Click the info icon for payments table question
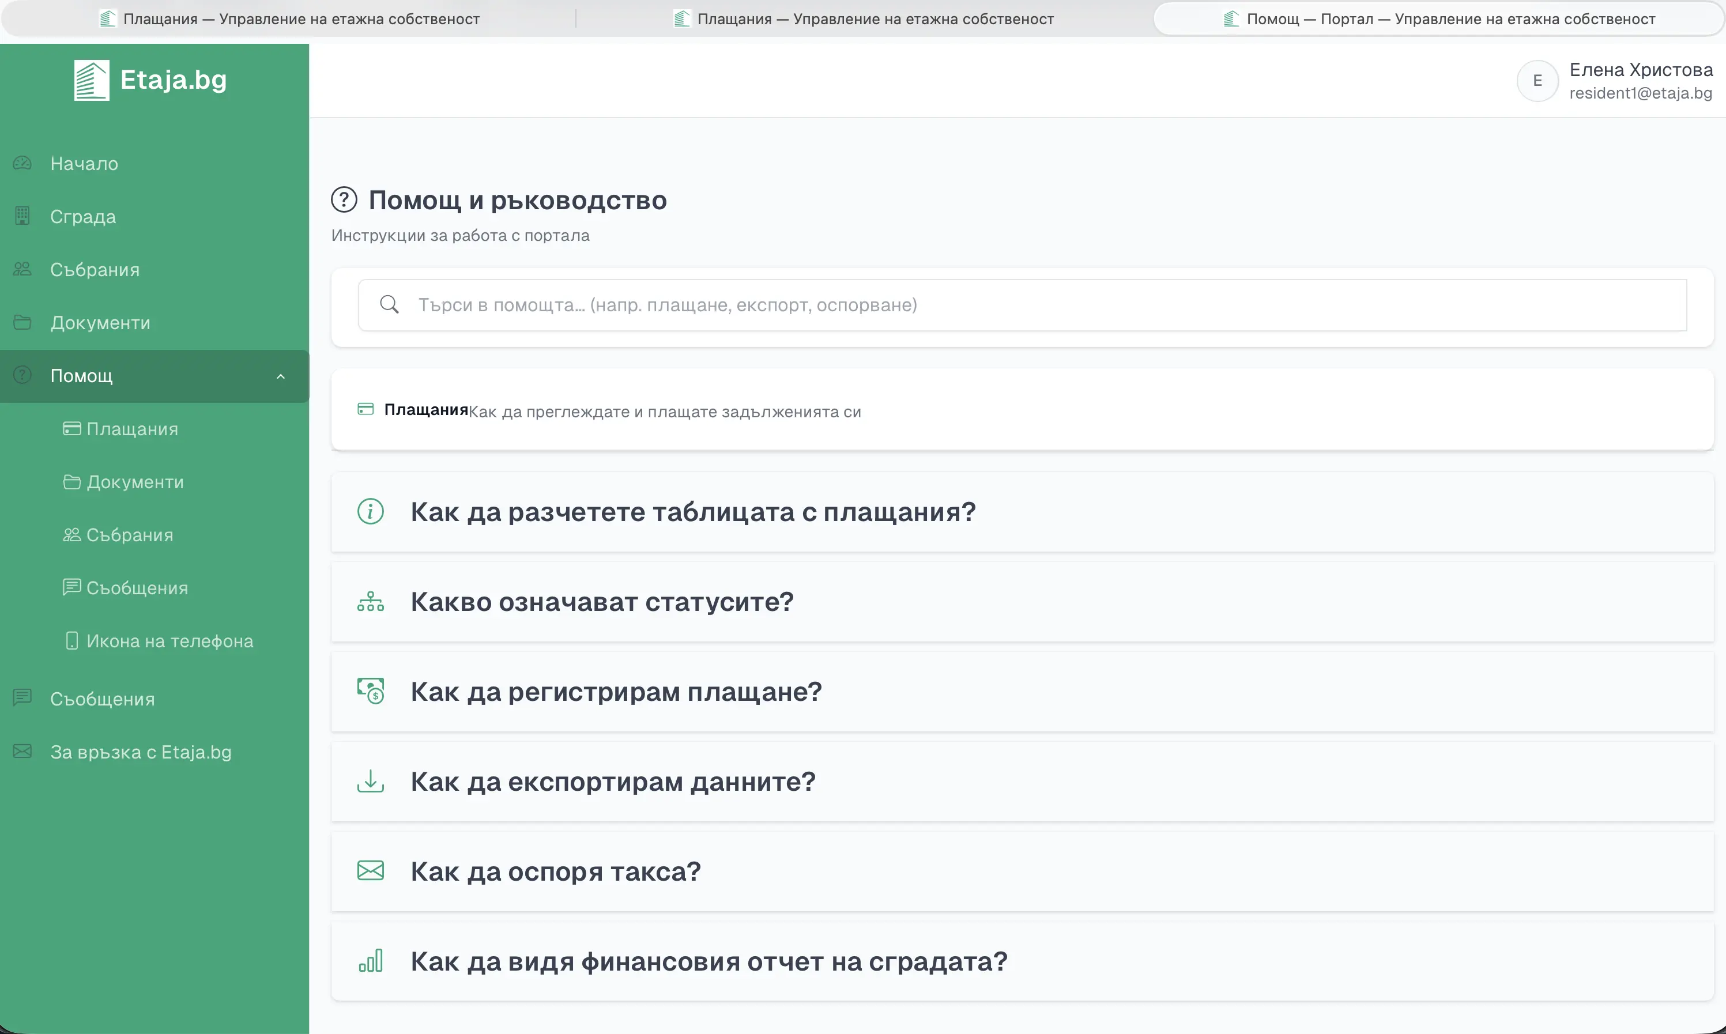Screen dimensions: 1726x1034 [x=371, y=511]
